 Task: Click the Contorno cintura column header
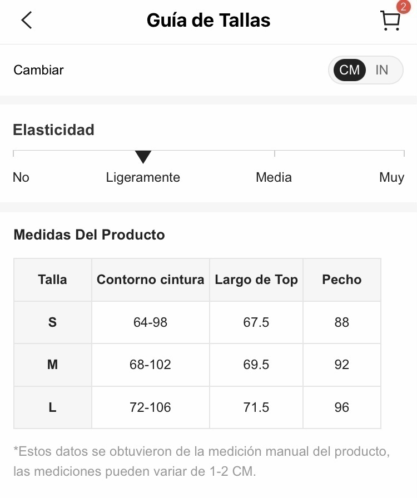150,280
